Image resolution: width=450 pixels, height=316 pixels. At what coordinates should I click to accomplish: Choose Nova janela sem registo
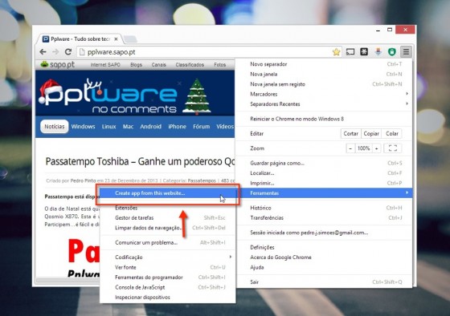324,84
